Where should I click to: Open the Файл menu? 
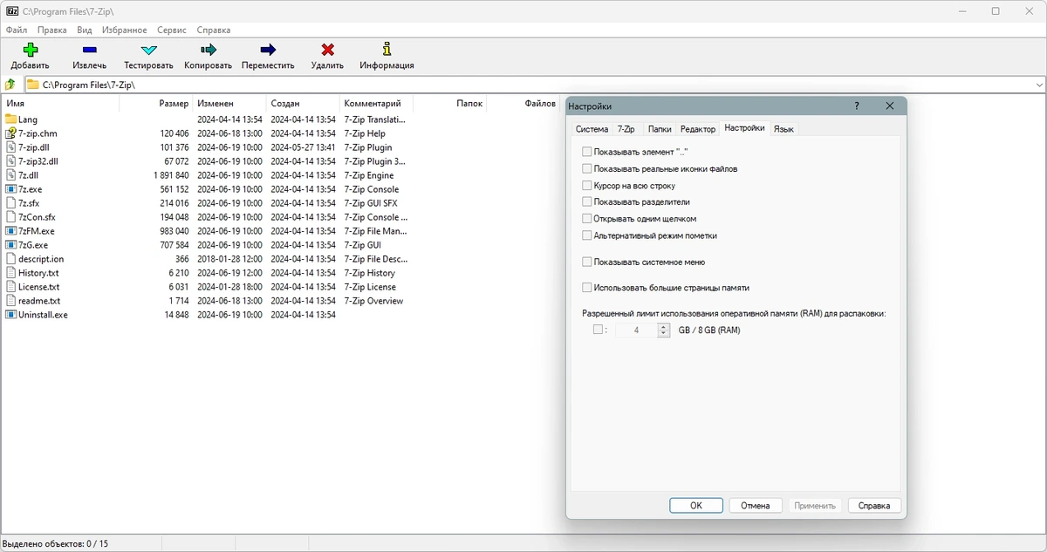[x=17, y=30]
